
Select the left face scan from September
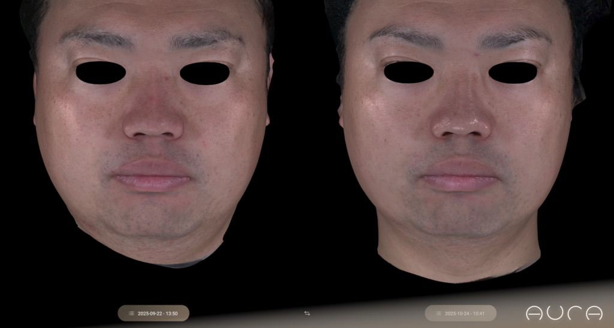coord(153,150)
